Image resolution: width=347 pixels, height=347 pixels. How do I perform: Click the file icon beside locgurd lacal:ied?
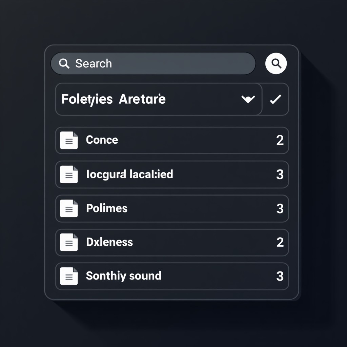pyautogui.click(x=69, y=175)
